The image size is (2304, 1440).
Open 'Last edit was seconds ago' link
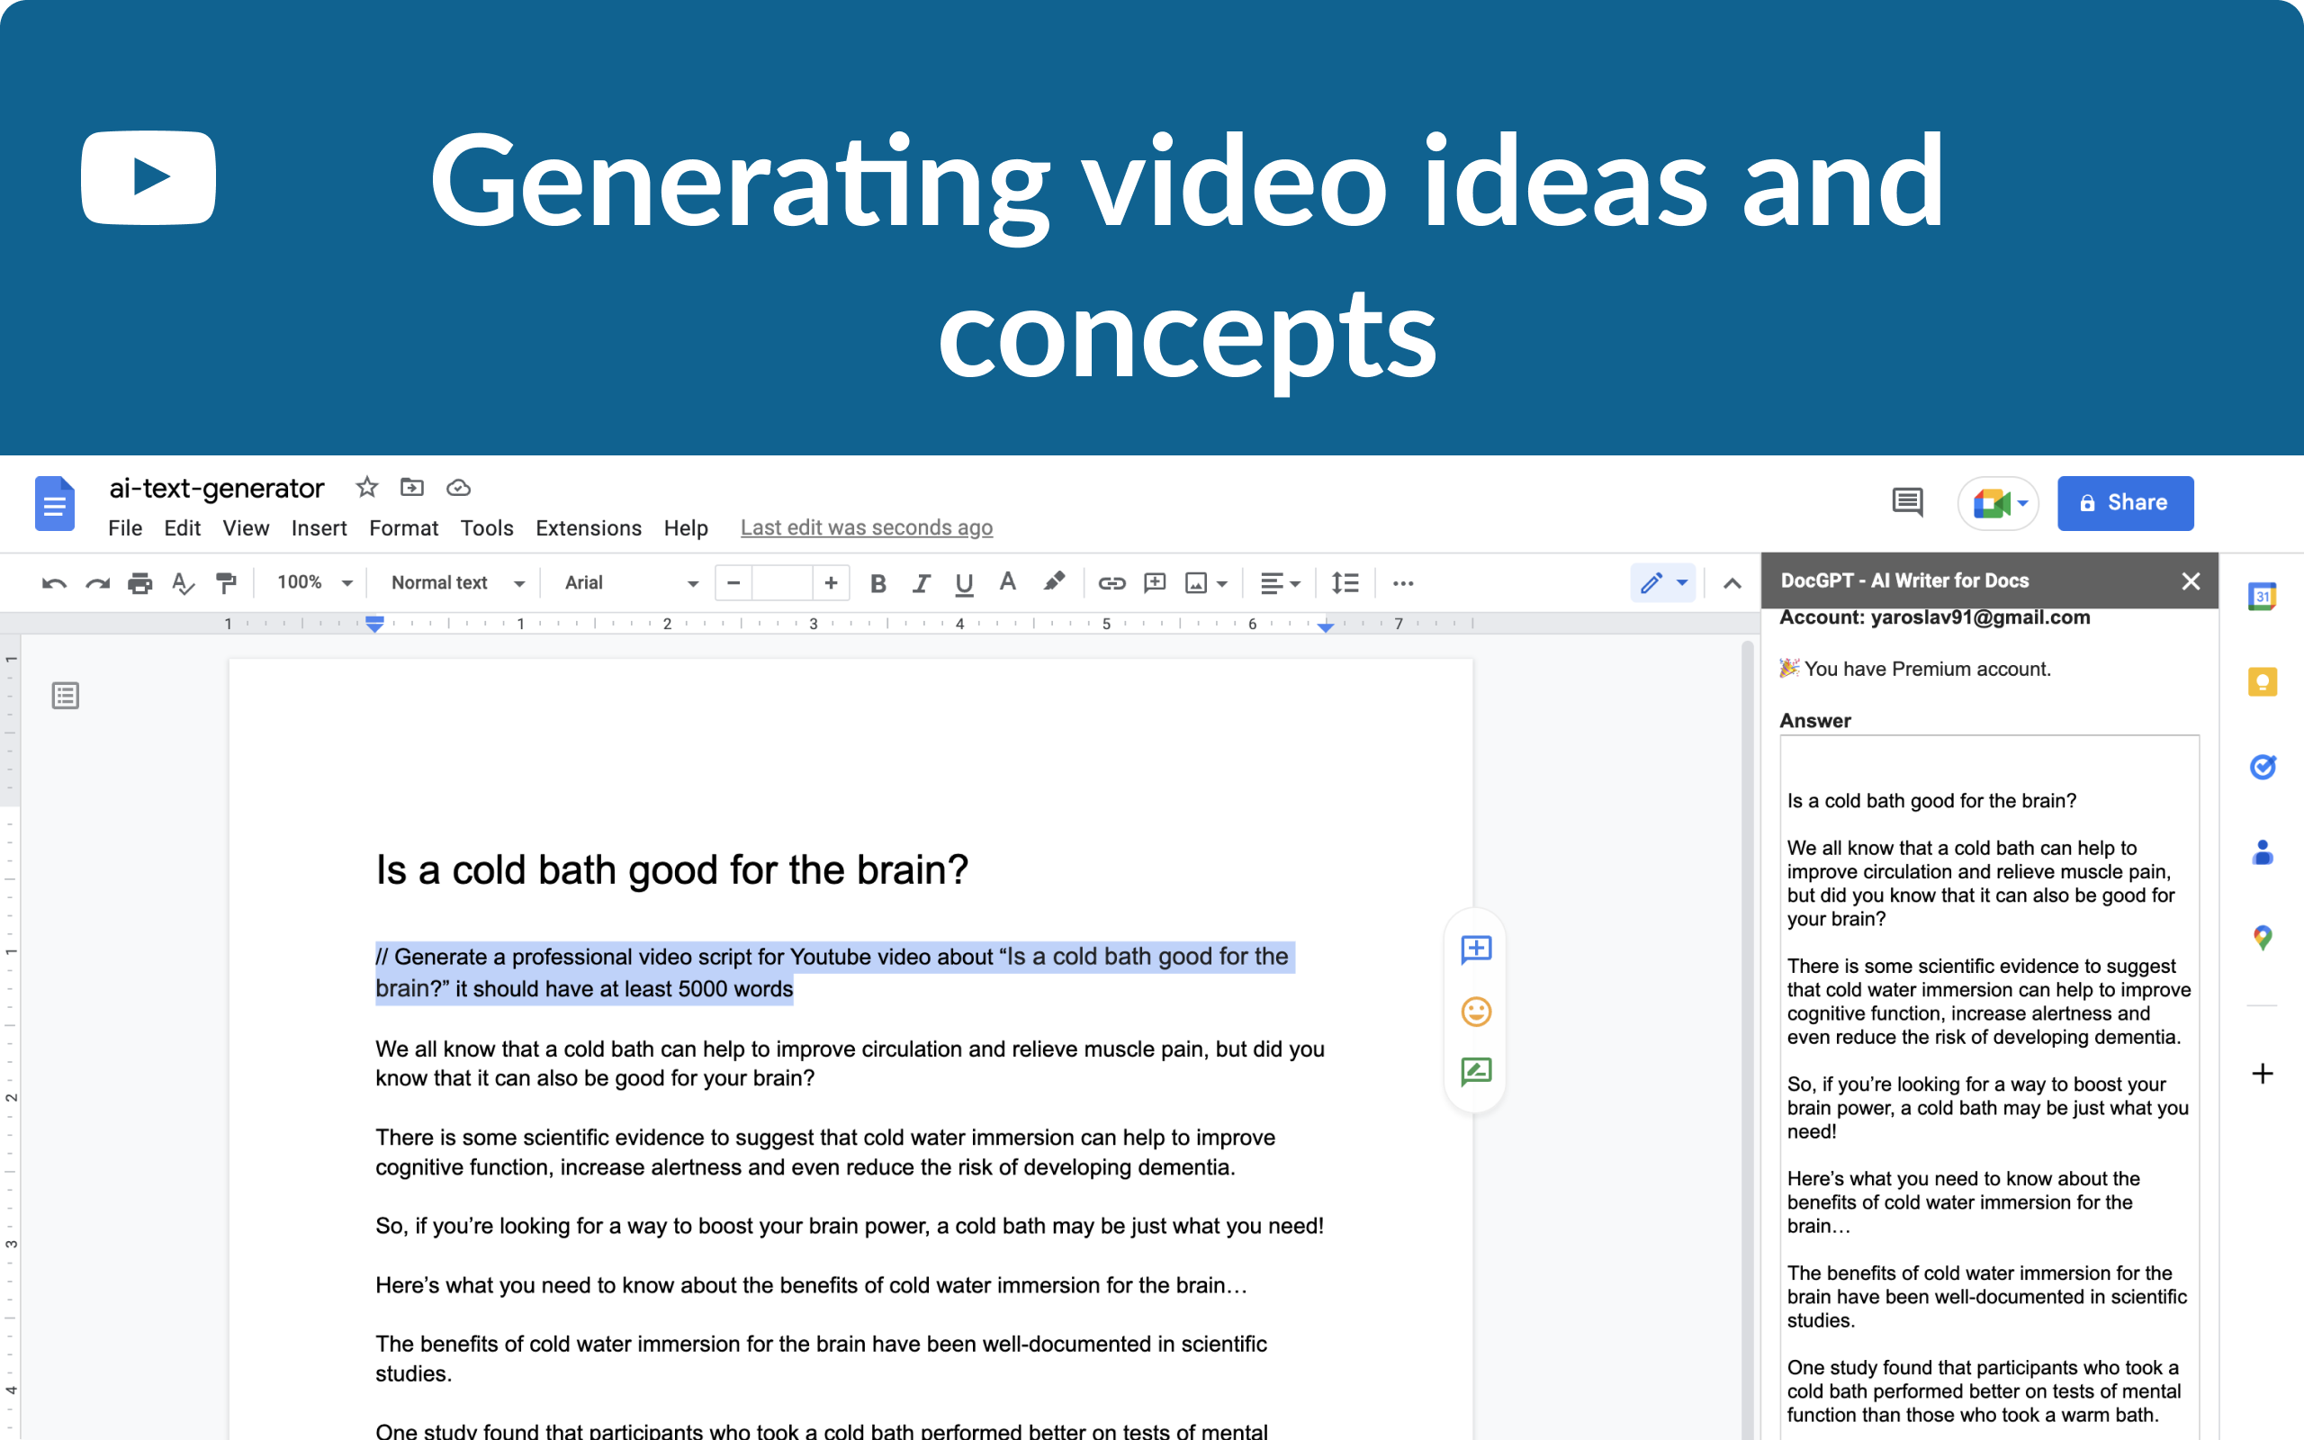pyautogui.click(x=867, y=527)
